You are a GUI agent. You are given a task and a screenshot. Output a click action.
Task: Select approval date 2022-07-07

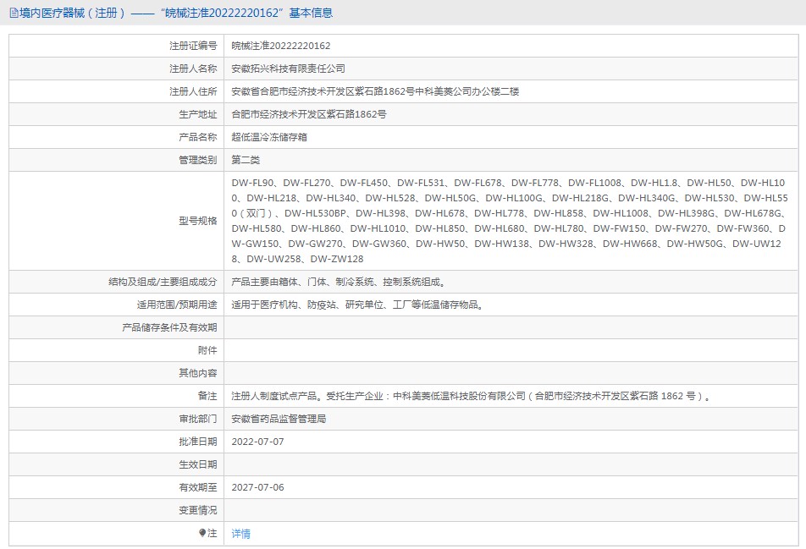[257, 442]
